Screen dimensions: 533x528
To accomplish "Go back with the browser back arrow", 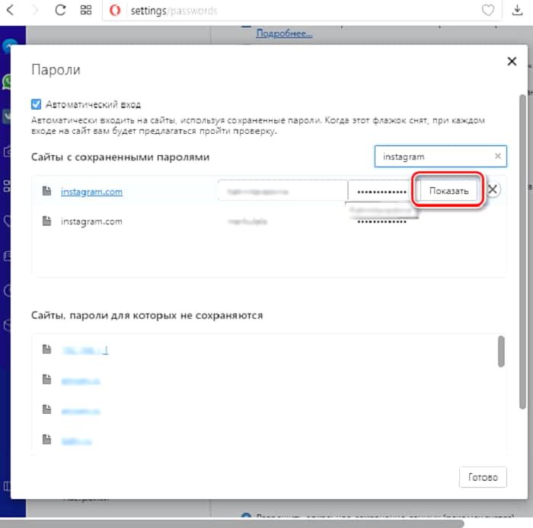I will (x=11, y=10).
